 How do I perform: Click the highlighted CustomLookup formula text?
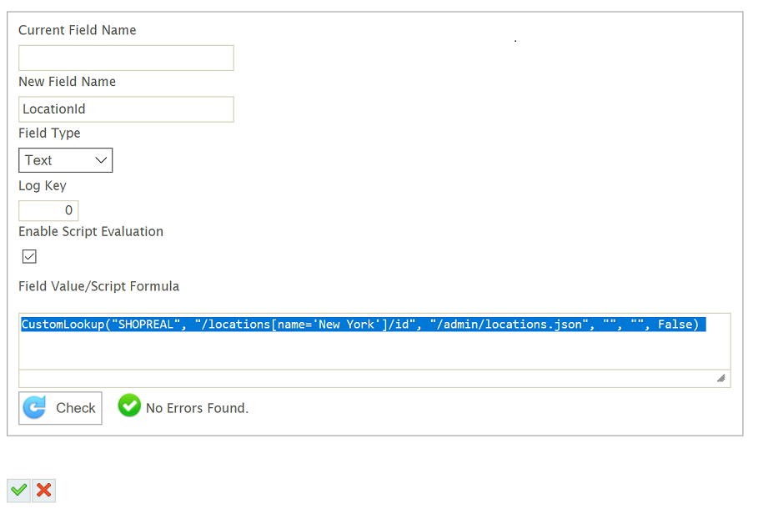[364, 325]
